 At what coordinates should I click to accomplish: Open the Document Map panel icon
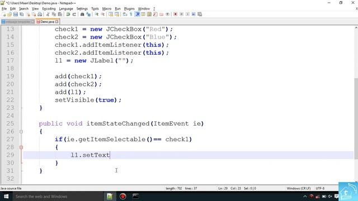[149, 15]
